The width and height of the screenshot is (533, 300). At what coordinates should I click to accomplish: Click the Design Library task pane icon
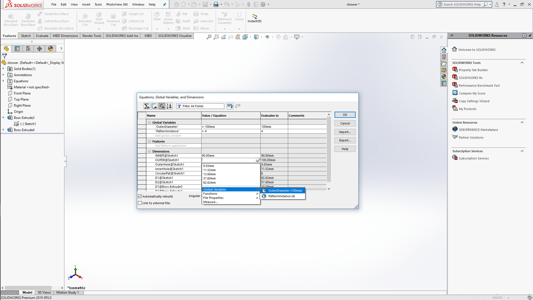tap(444, 57)
